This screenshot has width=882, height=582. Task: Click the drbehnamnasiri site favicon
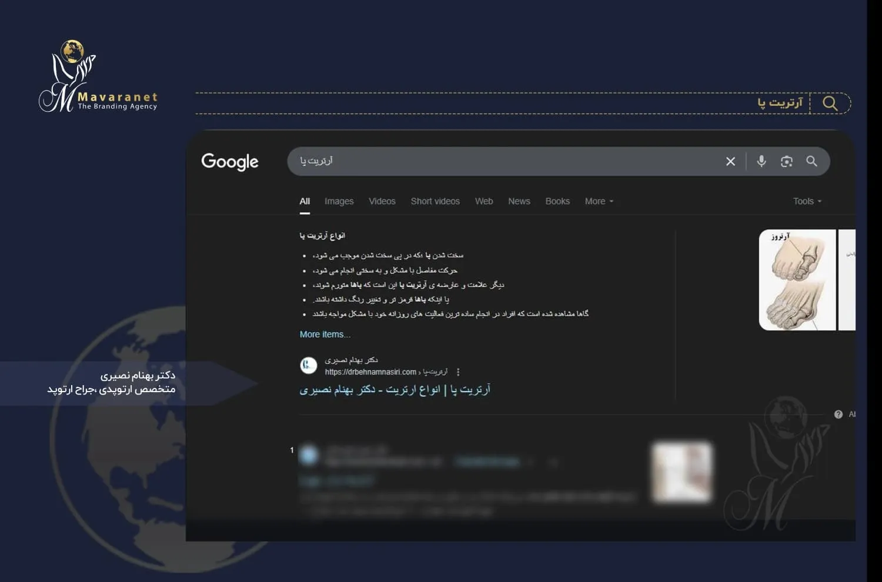coord(309,366)
